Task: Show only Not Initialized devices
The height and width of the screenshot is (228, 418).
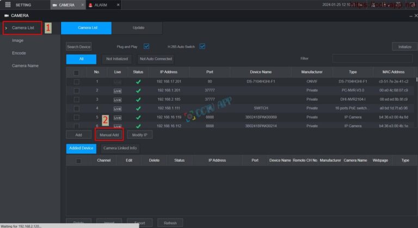Action: tap(116, 59)
